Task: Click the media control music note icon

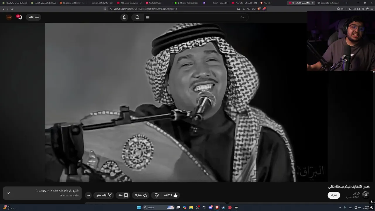Action: pyautogui.click(x=350, y=9)
